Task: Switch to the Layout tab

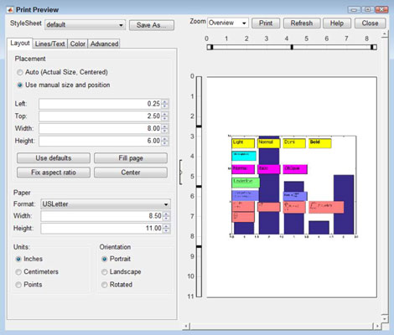Action: tap(20, 44)
